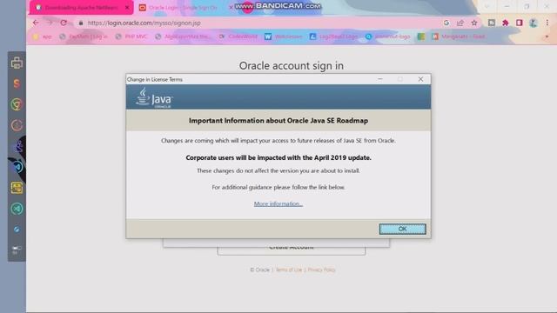
Task: Go back using the browser back arrow
Action: click(x=36, y=23)
